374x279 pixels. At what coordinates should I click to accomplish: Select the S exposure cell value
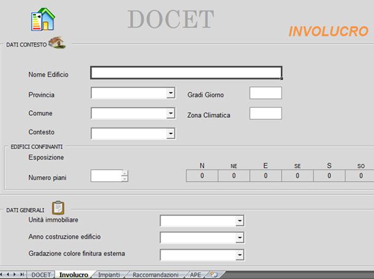point(329,176)
